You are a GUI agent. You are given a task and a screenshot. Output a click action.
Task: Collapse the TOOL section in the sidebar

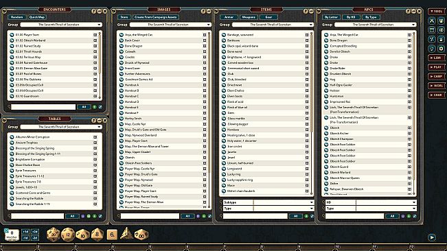[x=437, y=12]
